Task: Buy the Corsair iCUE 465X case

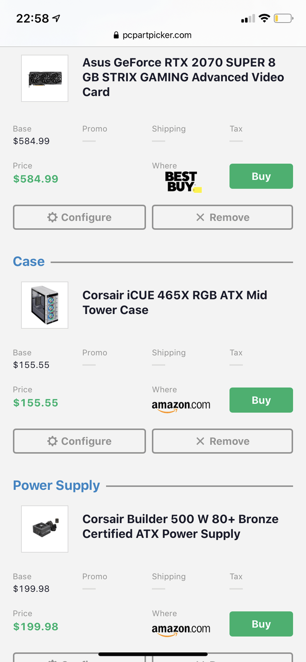Action: tap(261, 400)
